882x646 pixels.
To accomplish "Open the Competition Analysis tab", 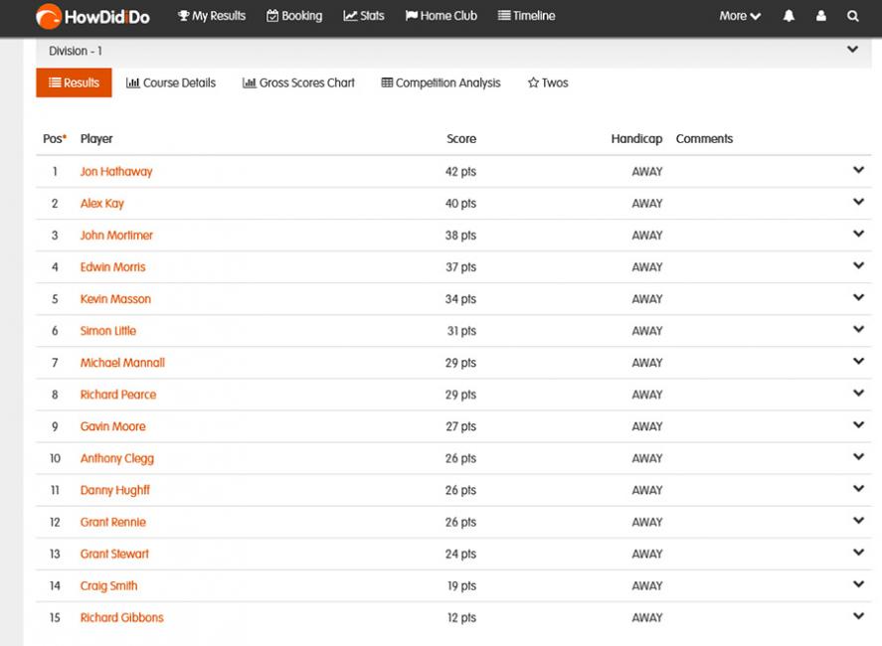I will coord(441,82).
